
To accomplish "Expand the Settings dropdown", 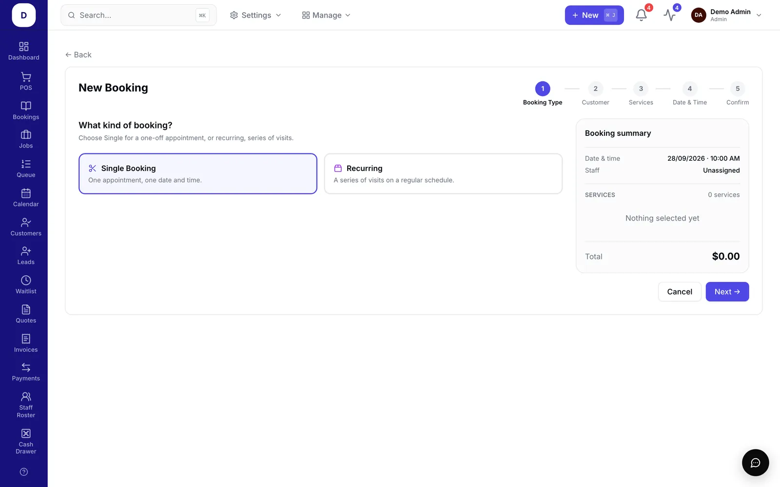I will click(x=255, y=15).
